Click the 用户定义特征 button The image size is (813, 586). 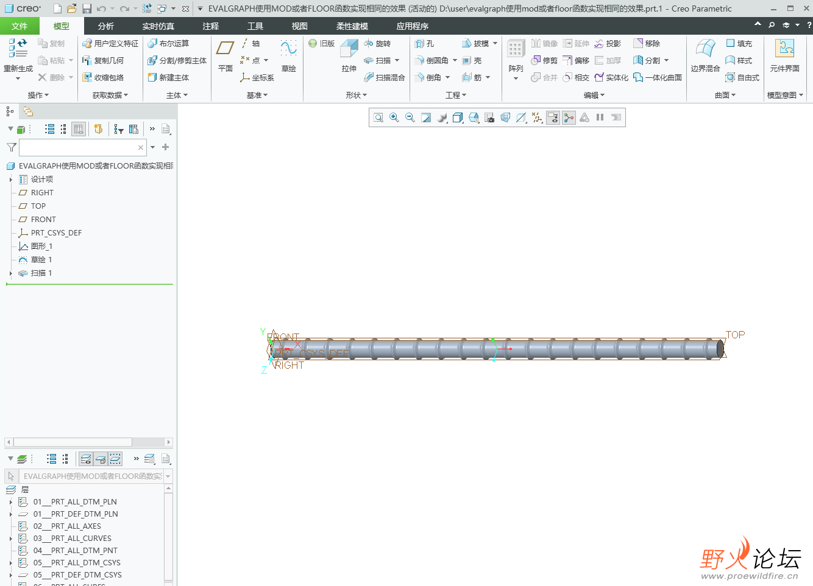(110, 44)
